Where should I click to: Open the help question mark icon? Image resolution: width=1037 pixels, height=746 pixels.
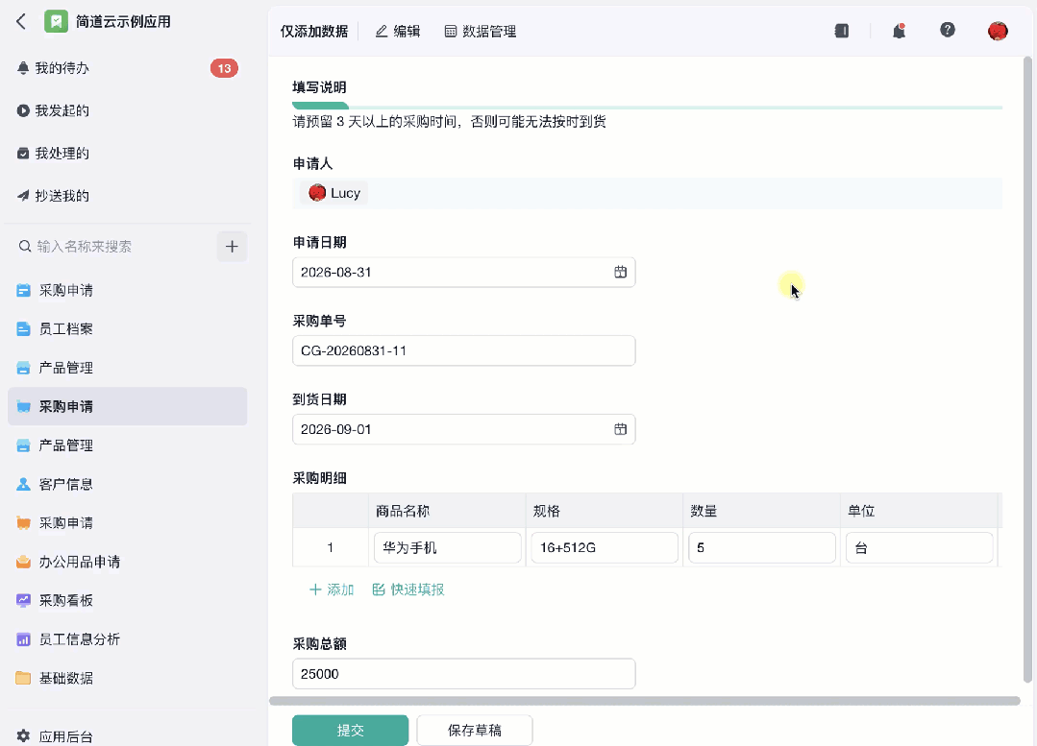tap(947, 30)
